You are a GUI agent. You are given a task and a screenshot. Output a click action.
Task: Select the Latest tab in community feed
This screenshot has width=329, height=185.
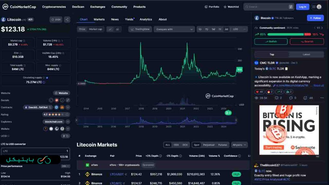pyautogui.click(x=306, y=54)
